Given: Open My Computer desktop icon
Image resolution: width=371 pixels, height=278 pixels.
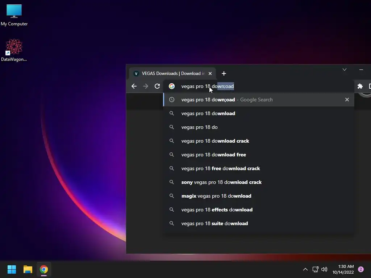Looking at the screenshot, I should (x=14, y=15).
